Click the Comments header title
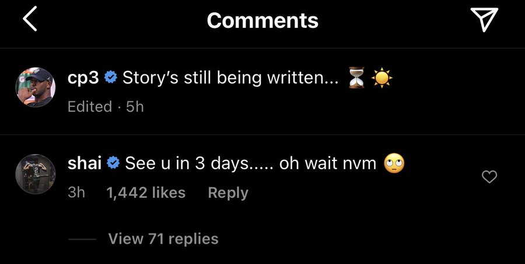525x264 pixels. [262, 20]
